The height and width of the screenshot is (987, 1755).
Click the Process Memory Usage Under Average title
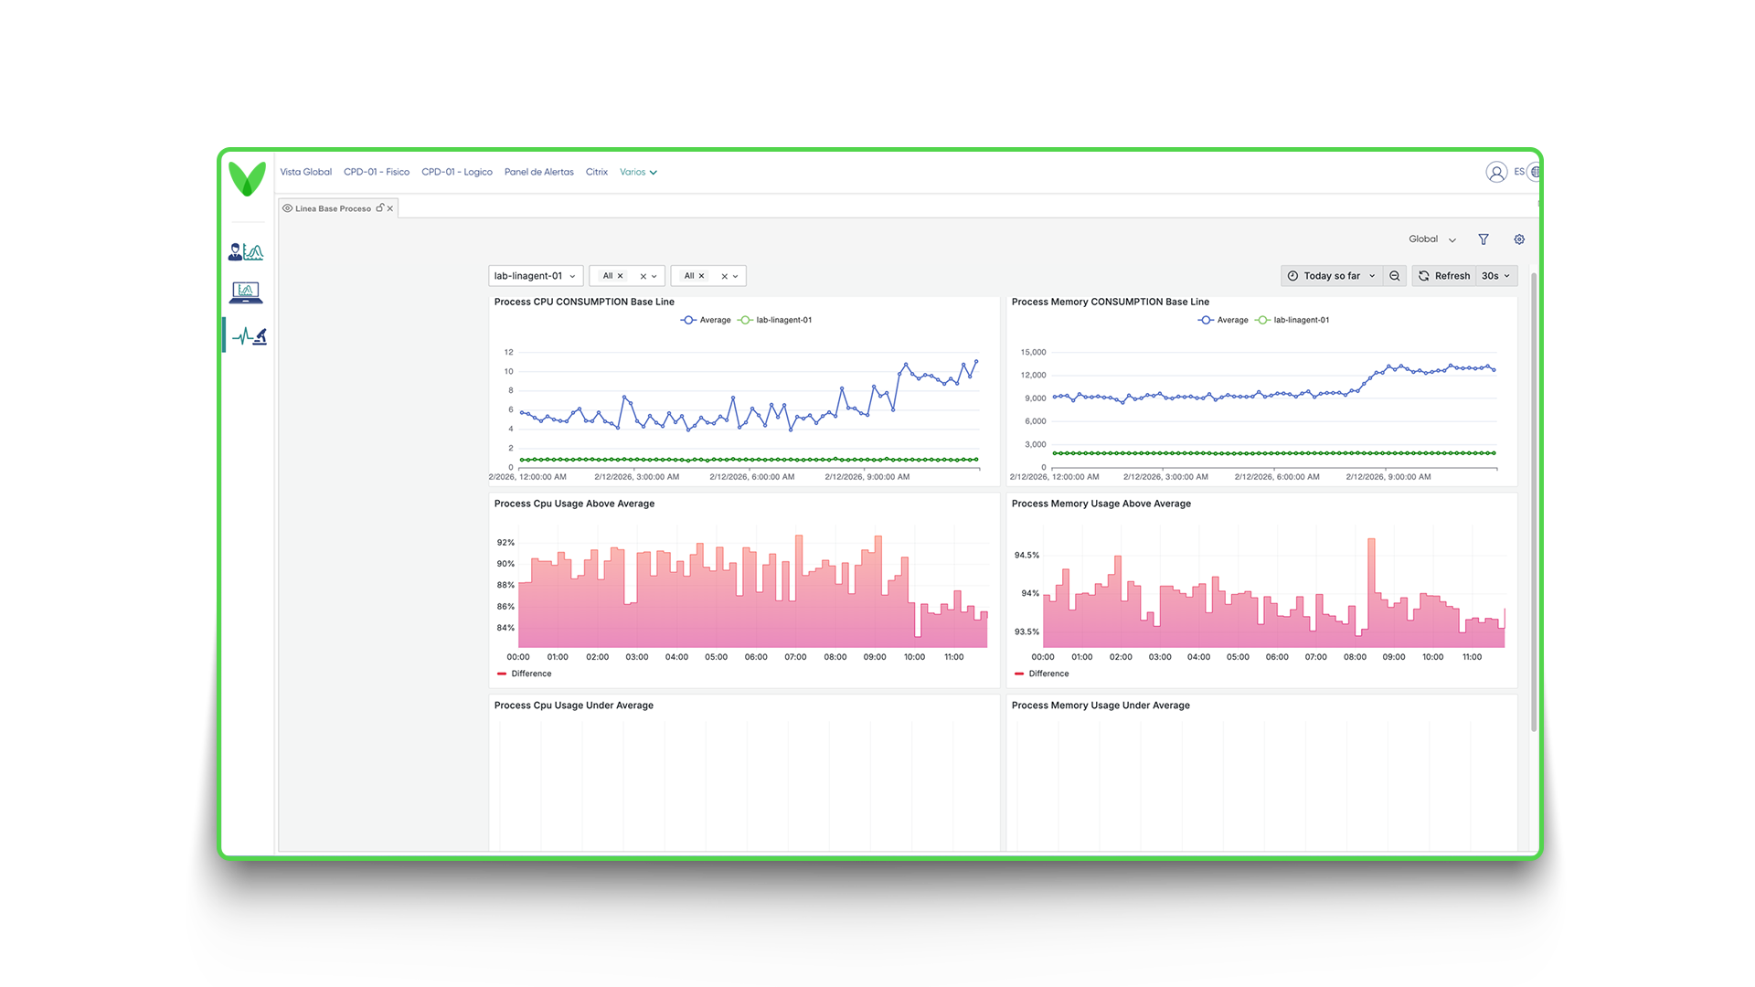coord(1101,706)
